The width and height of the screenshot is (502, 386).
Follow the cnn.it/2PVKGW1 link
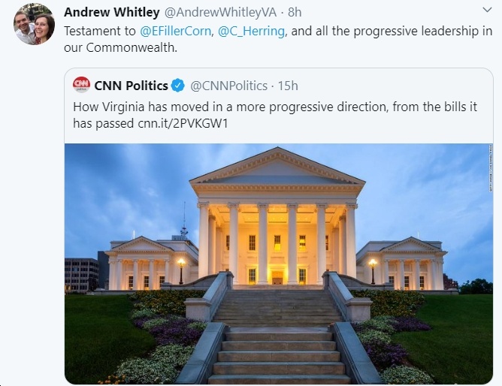click(x=183, y=123)
